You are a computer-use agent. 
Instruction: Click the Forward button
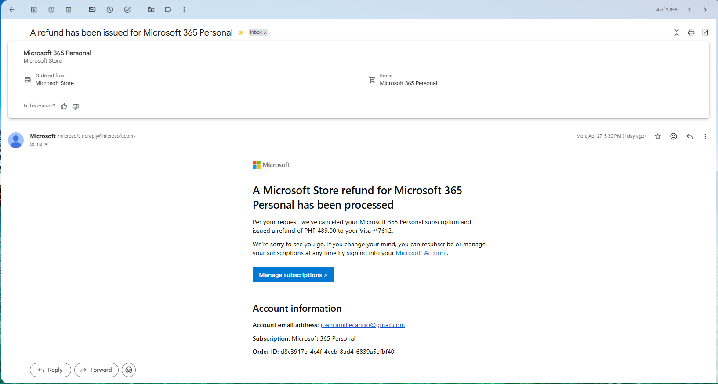point(96,370)
